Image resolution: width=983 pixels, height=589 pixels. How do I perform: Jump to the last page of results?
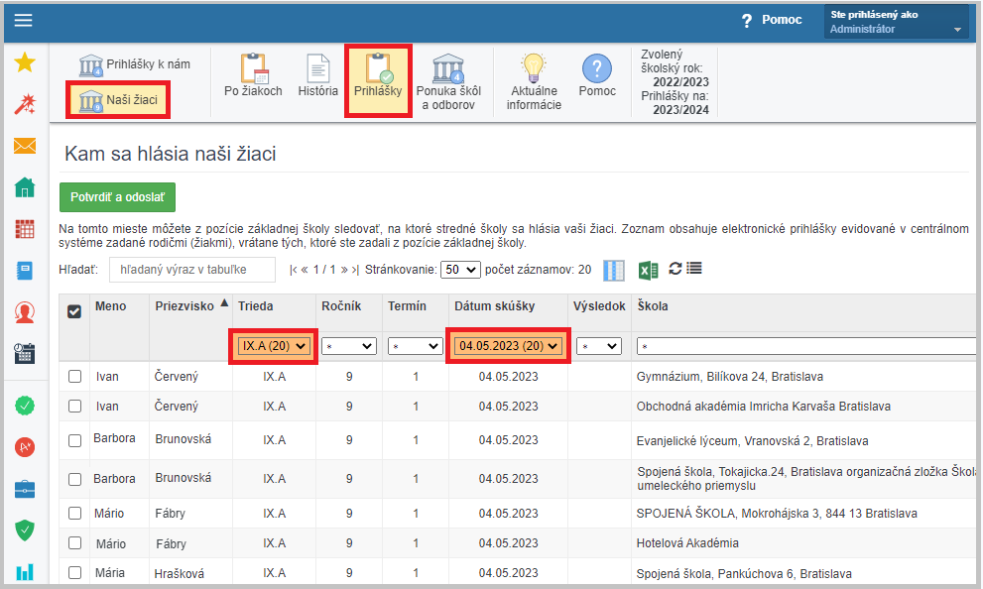[x=355, y=270]
